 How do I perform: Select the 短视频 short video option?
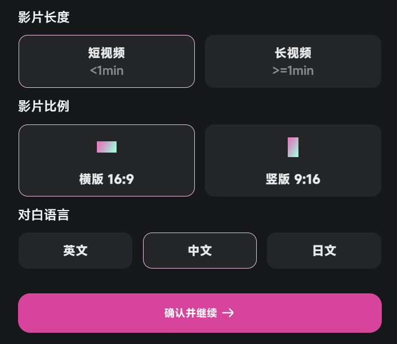106,61
